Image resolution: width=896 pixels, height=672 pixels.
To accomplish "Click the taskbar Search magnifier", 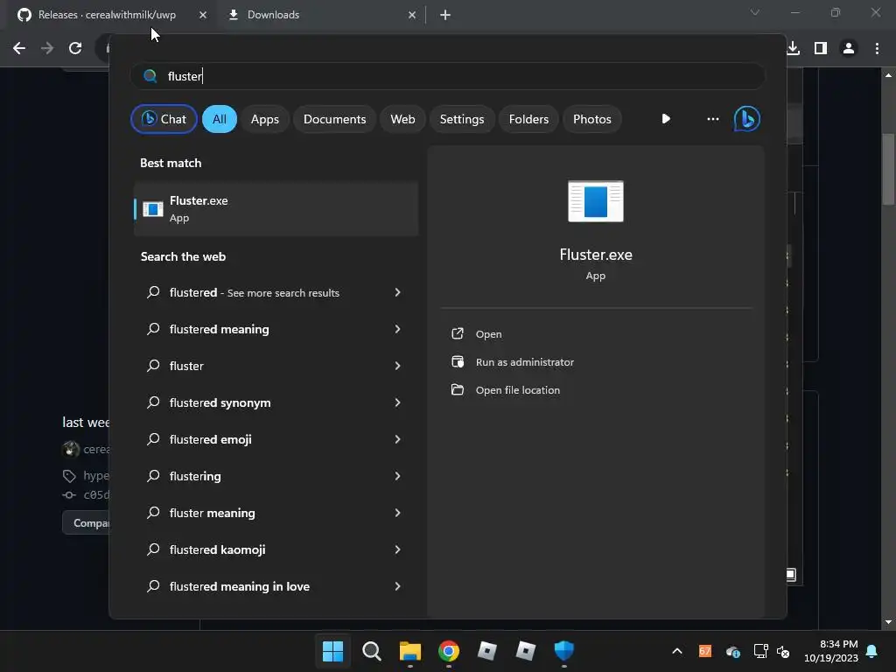I will point(371,651).
